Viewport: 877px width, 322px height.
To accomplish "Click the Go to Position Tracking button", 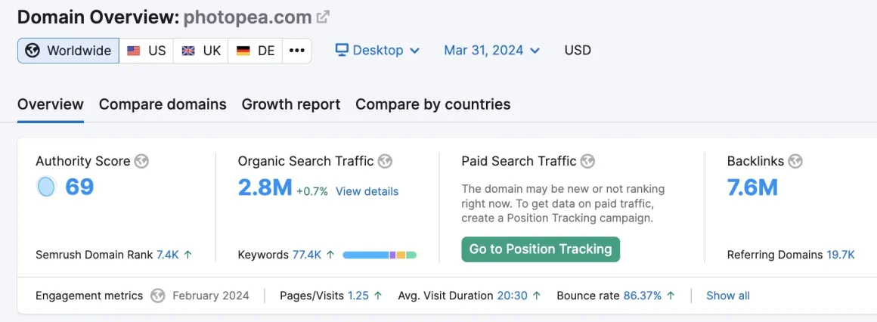I will click(541, 249).
